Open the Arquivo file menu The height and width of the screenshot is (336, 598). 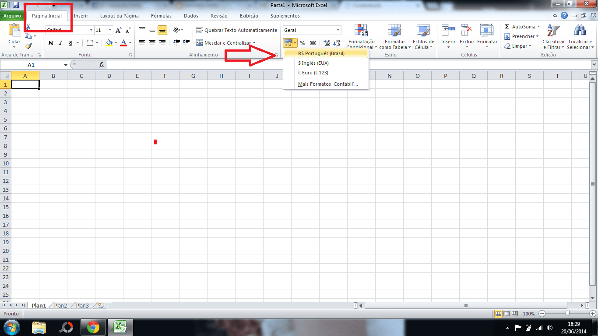point(12,16)
